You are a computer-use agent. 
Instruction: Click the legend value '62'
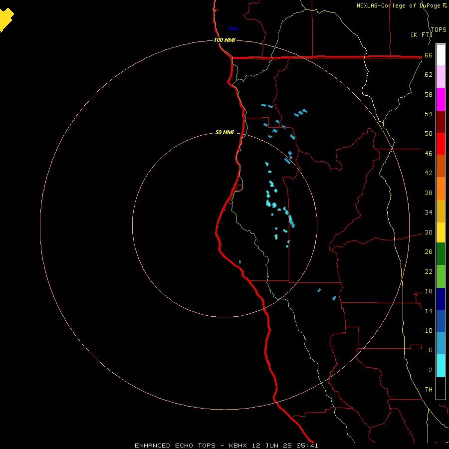click(x=429, y=74)
